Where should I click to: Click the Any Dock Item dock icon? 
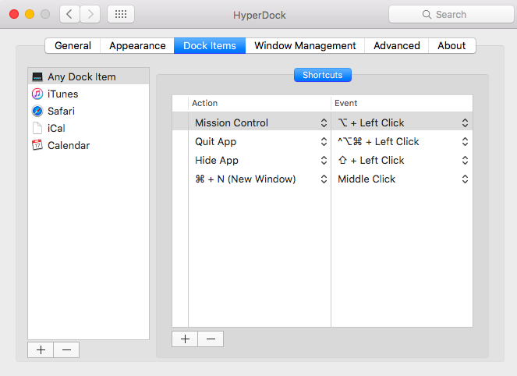coord(37,77)
